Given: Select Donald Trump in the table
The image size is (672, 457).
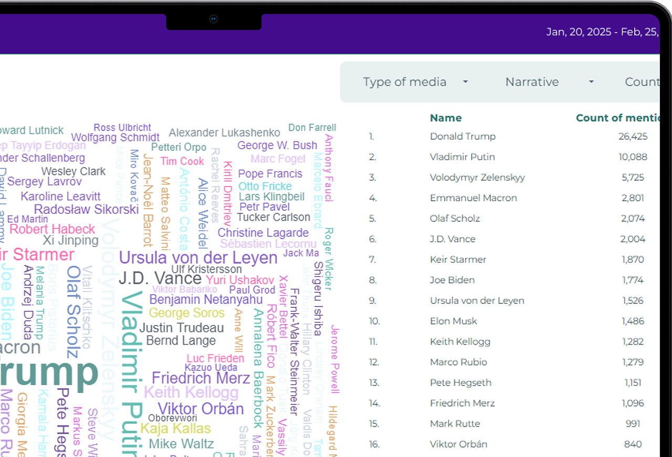Looking at the screenshot, I should [463, 136].
